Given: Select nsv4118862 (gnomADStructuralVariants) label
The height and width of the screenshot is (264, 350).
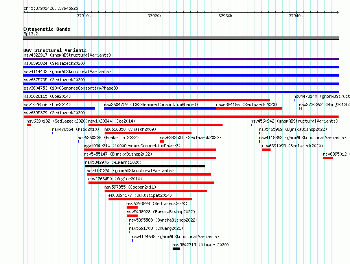Looking at the screenshot, I should pos(302,137).
